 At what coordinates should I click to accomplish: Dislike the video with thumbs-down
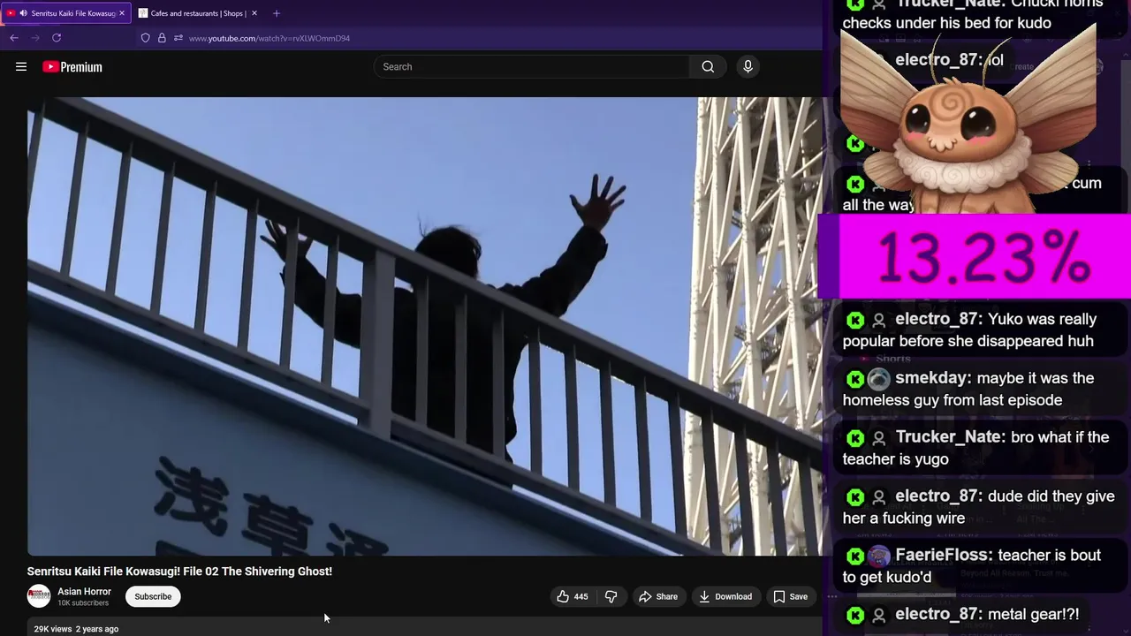pos(611,596)
